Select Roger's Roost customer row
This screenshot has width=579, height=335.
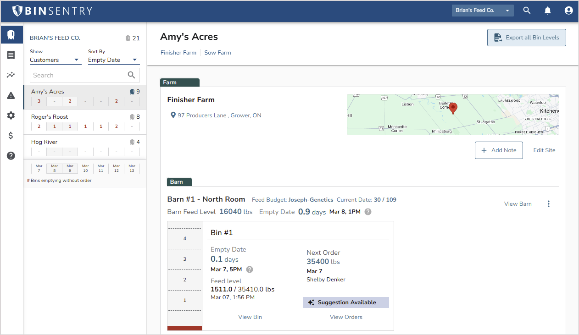pyautogui.click(x=85, y=122)
